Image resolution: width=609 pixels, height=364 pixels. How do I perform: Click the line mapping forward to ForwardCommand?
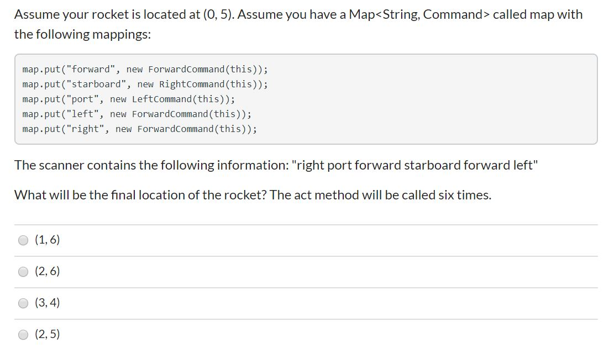point(145,69)
